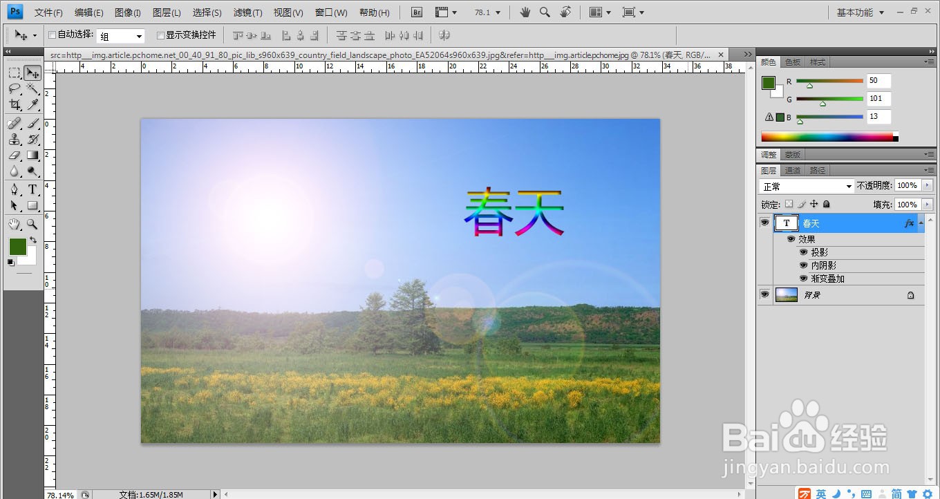This screenshot has width=940, height=499.
Task: Select the Spot Healing Brush tool
Action: point(15,124)
